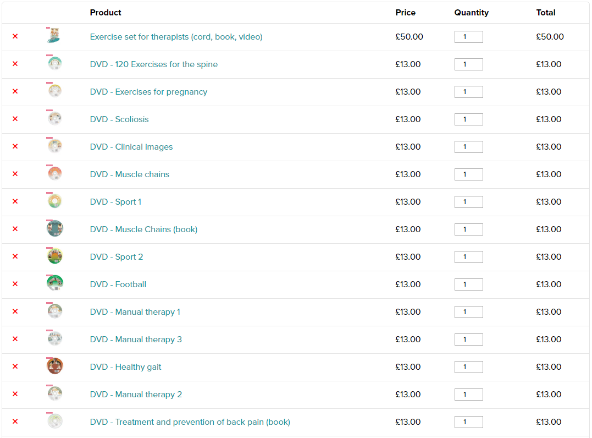Screen dimensions: 592x438
Task: Remove DVD - Exercises for pregnancy item
Action: (15, 91)
